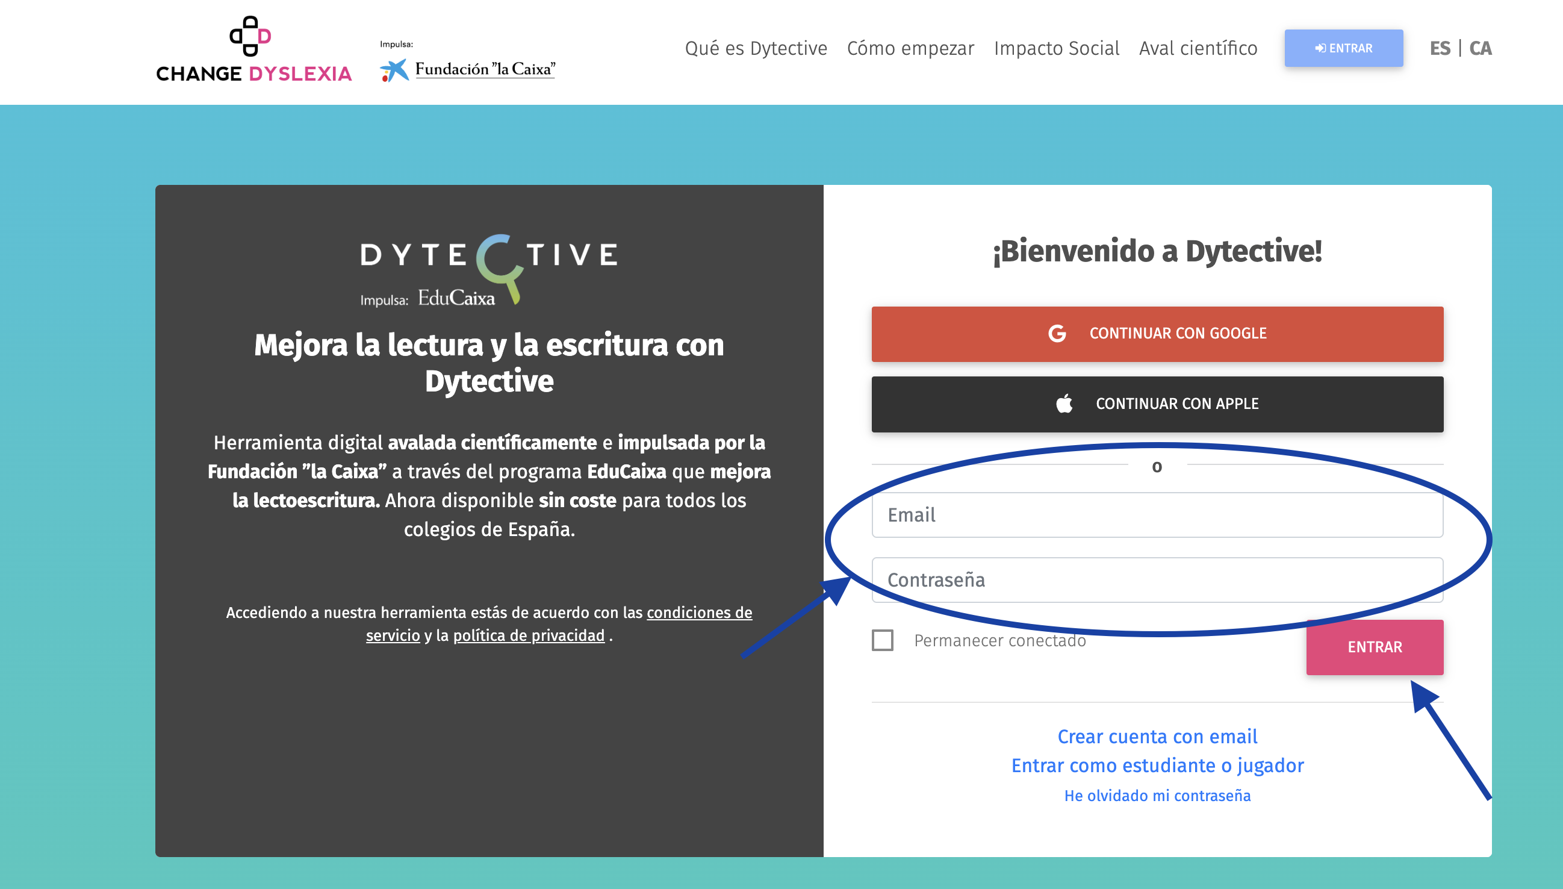Click the Dytective EduCaixa logo

pos(489,270)
